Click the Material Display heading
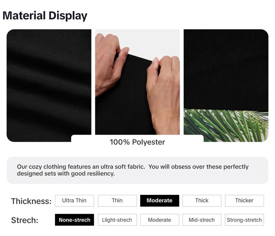This screenshot has height=236, width=275. pos(45,15)
